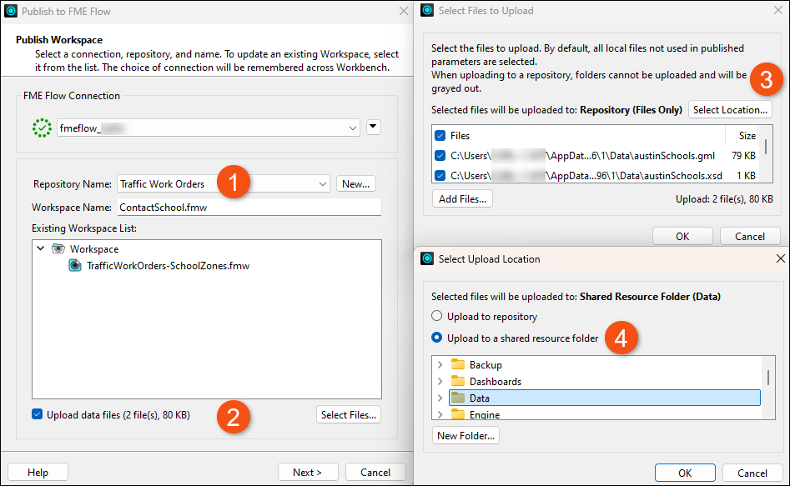This screenshot has height=486, width=790.
Task: Click the New... repository button
Action: pyautogui.click(x=355, y=184)
